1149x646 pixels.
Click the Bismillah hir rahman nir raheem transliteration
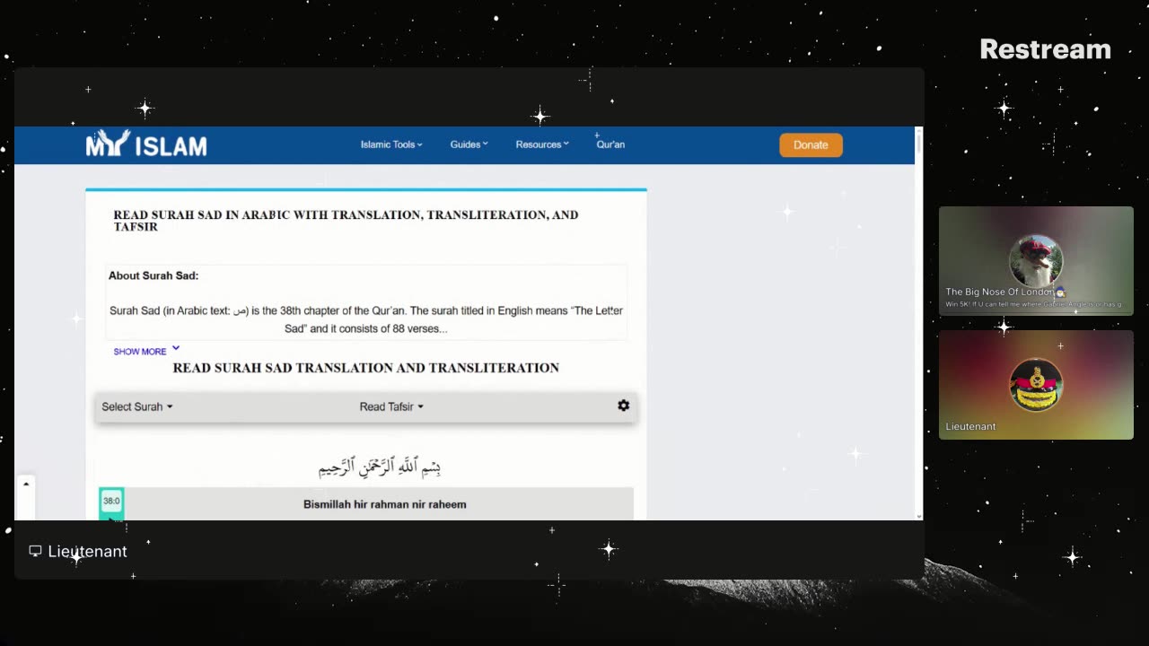coord(384,504)
